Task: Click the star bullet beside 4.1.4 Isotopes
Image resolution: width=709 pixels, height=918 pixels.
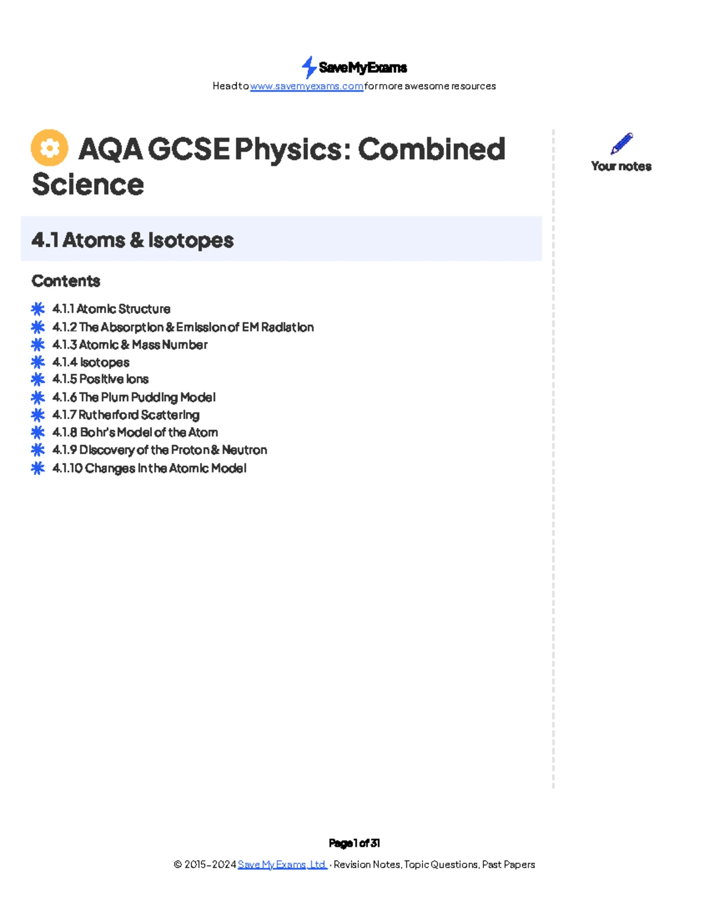Action: [38, 362]
